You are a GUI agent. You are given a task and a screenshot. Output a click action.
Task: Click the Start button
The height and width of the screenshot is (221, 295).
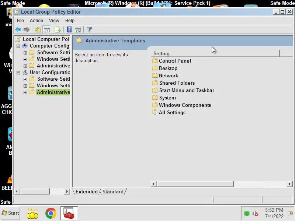click(x=10, y=213)
